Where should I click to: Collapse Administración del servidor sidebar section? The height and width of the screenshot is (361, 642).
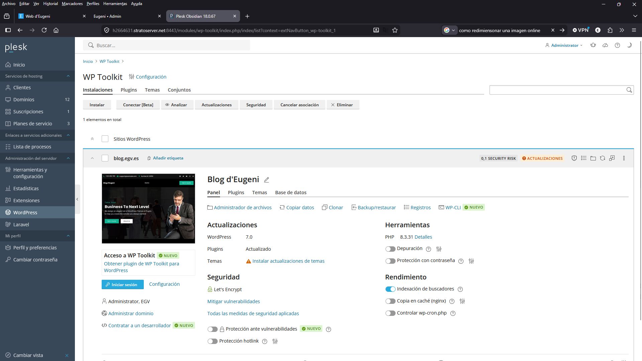tap(68, 158)
